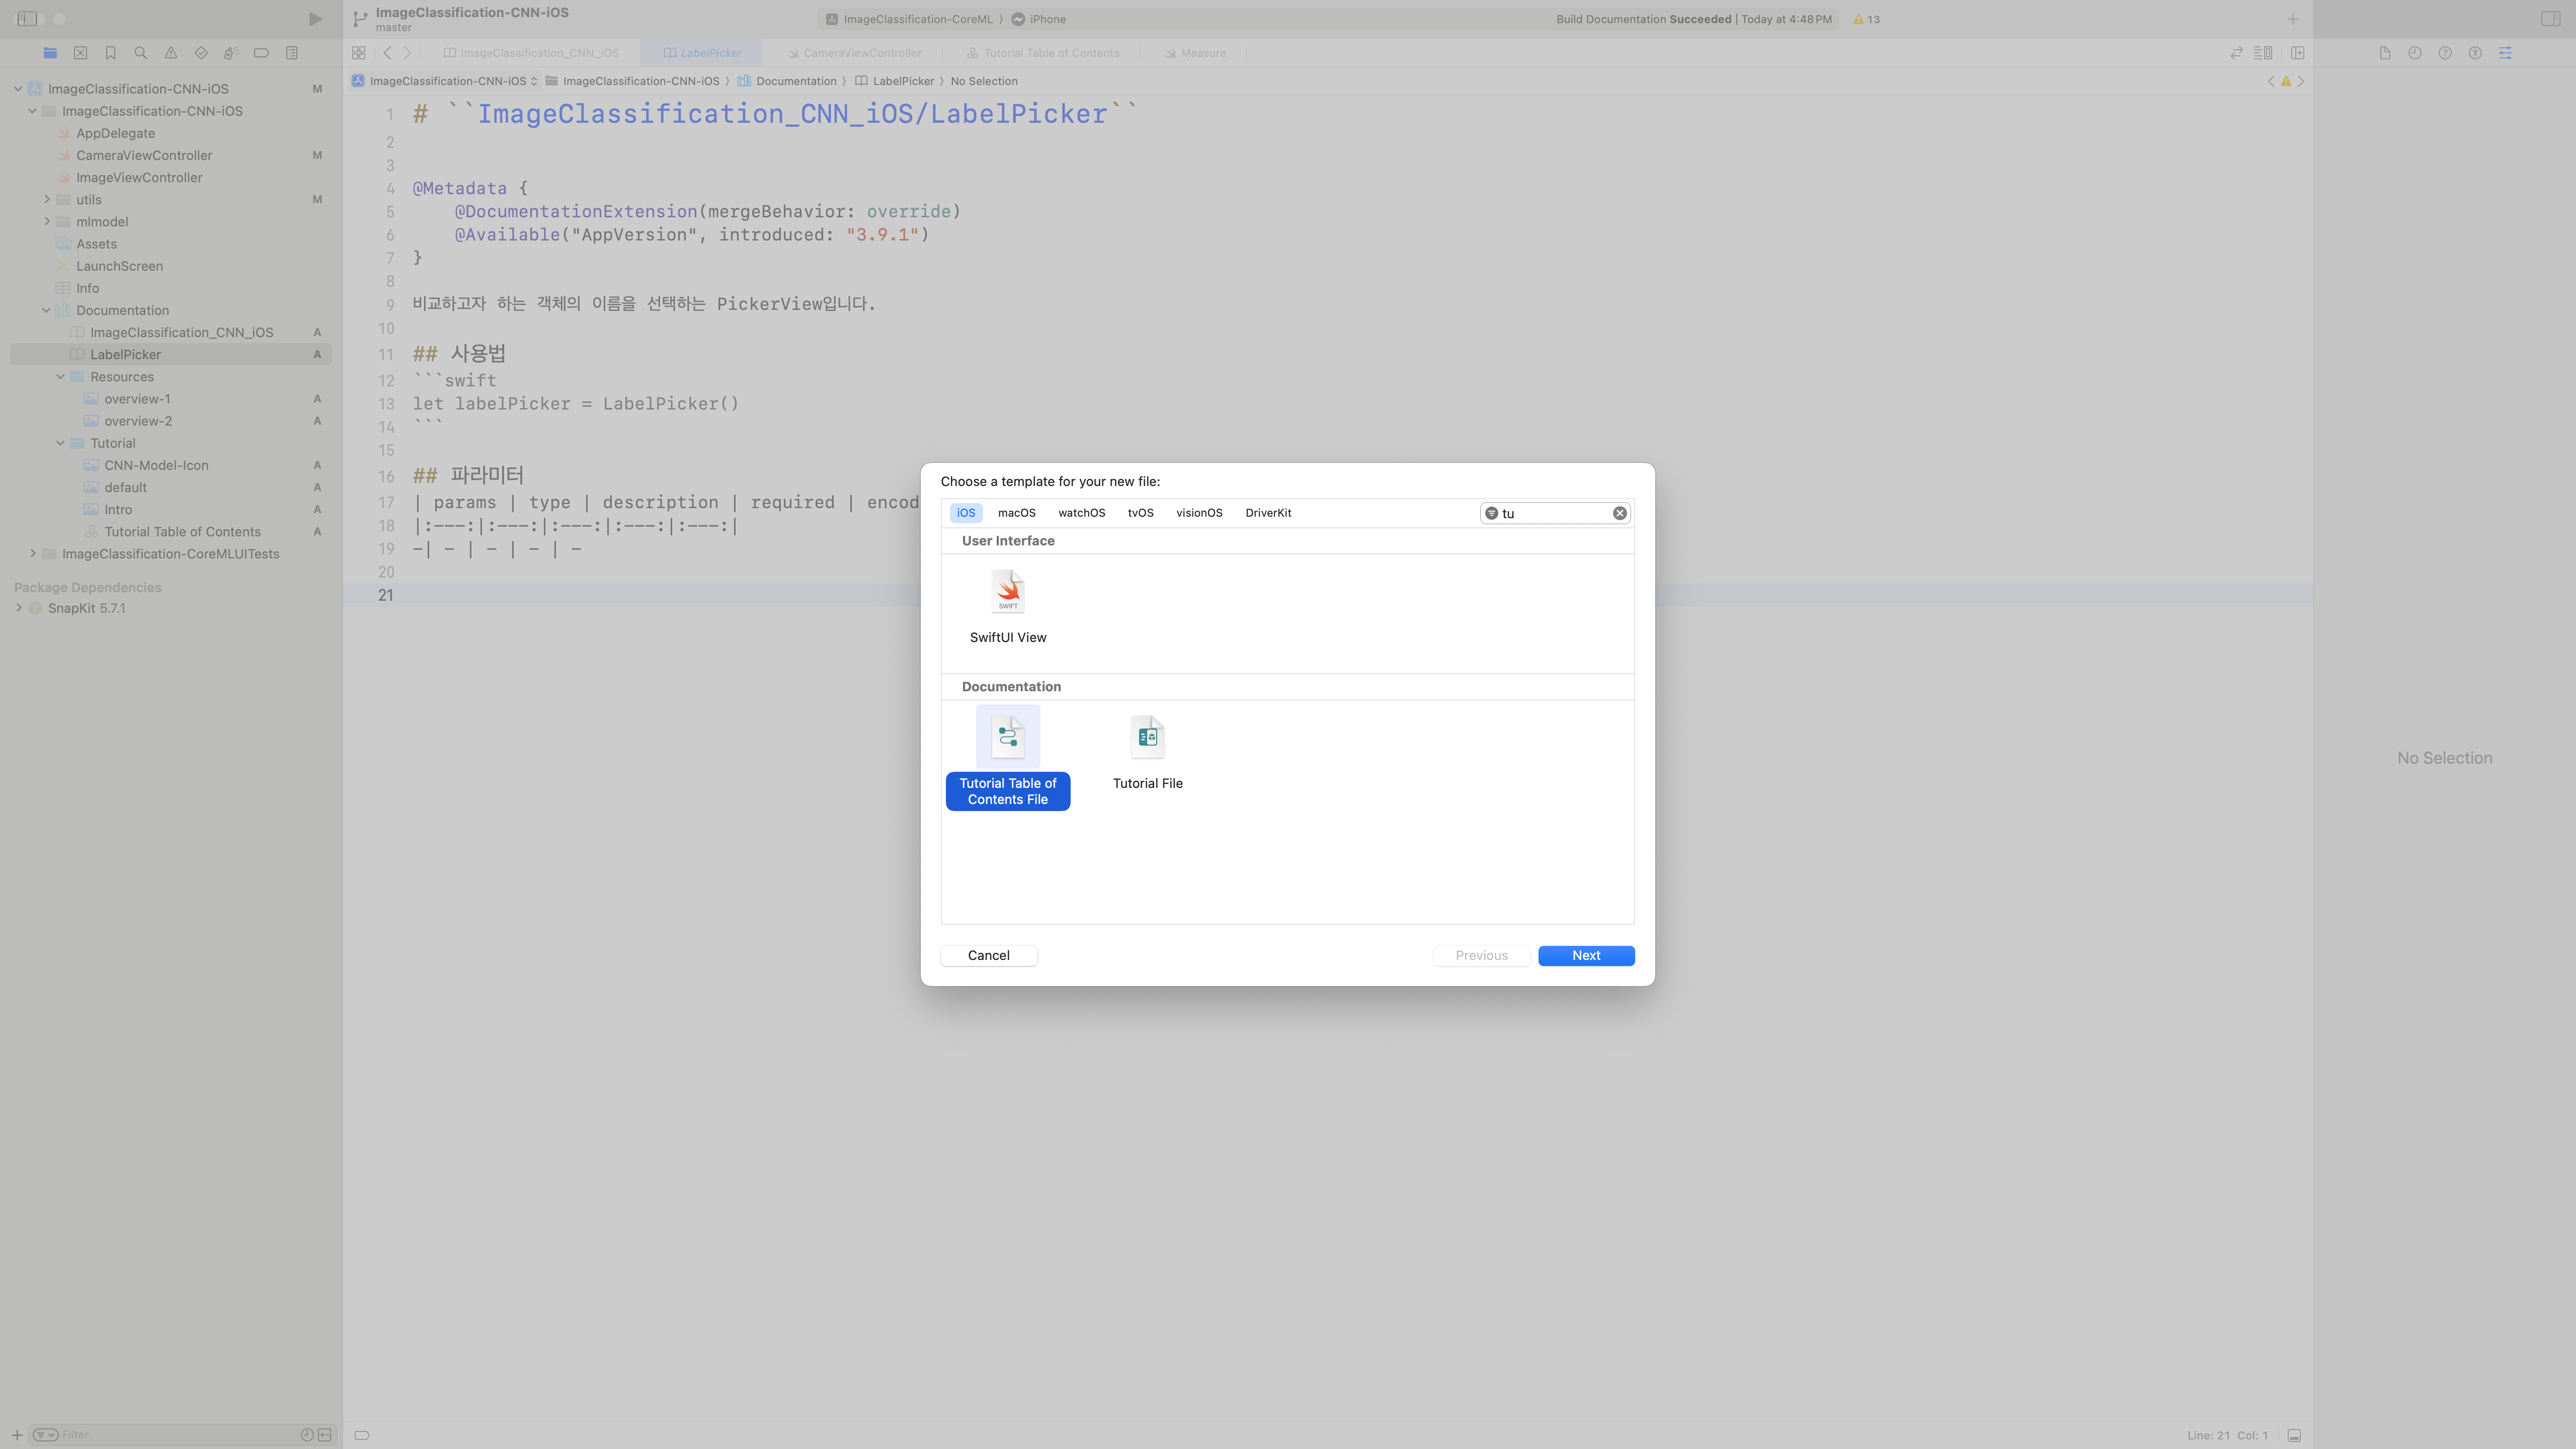
Task: Open the report navigator icon
Action: point(292,53)
